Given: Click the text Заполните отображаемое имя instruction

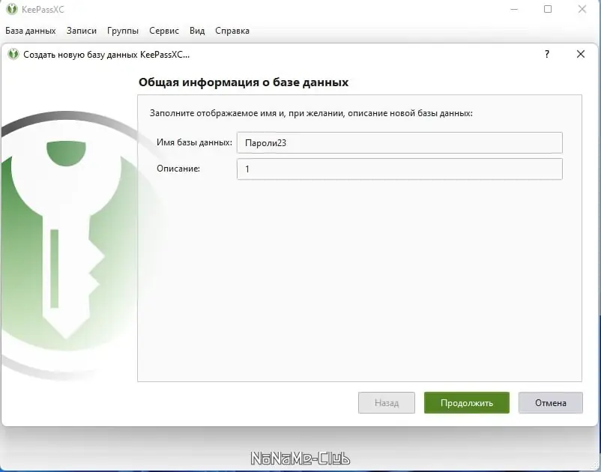Looking at the screenshot, I should click(311, 113).
